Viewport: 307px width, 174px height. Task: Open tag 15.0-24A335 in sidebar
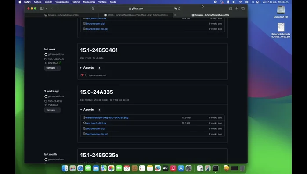pos(55,101)
